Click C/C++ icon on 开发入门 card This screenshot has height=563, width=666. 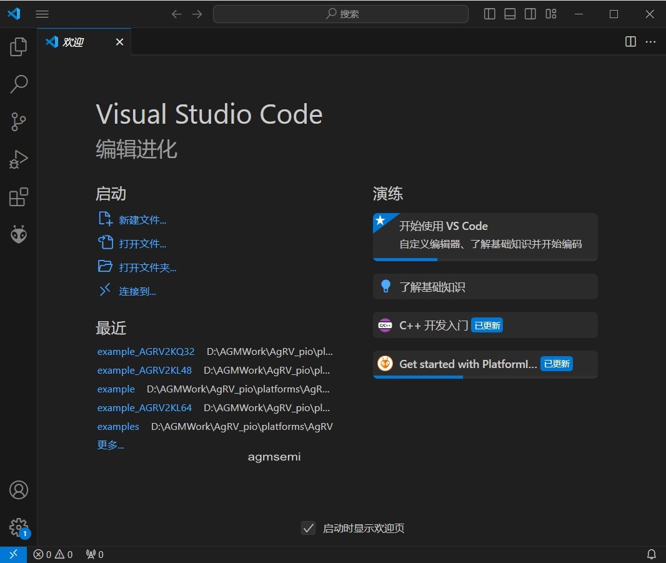pos(385,326)
